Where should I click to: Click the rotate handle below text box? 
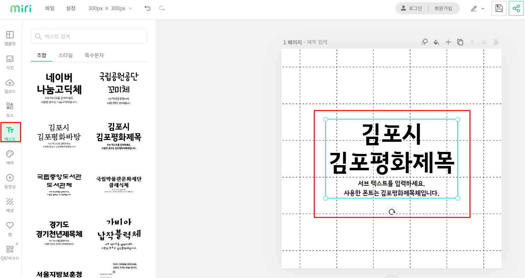coord(392,212)
